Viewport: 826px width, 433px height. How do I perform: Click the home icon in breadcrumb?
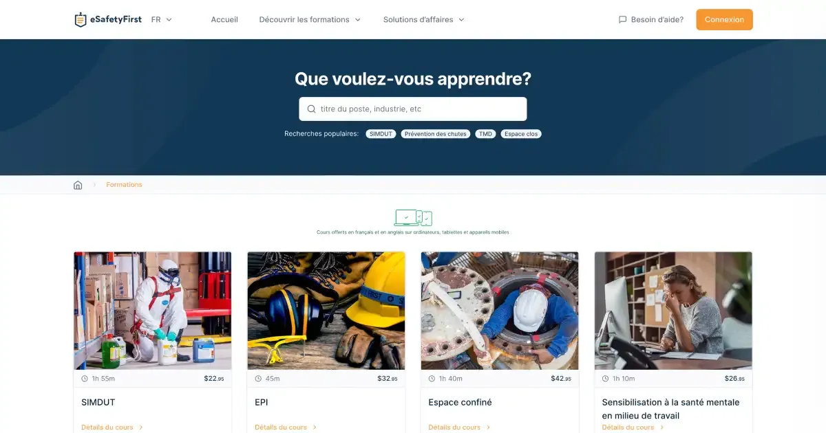point(78,185)
